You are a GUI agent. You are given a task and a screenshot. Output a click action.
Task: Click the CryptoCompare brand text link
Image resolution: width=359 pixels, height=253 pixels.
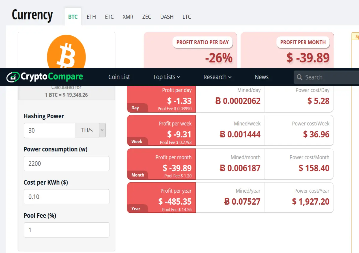pyautogui.click(x=52, y=77)
